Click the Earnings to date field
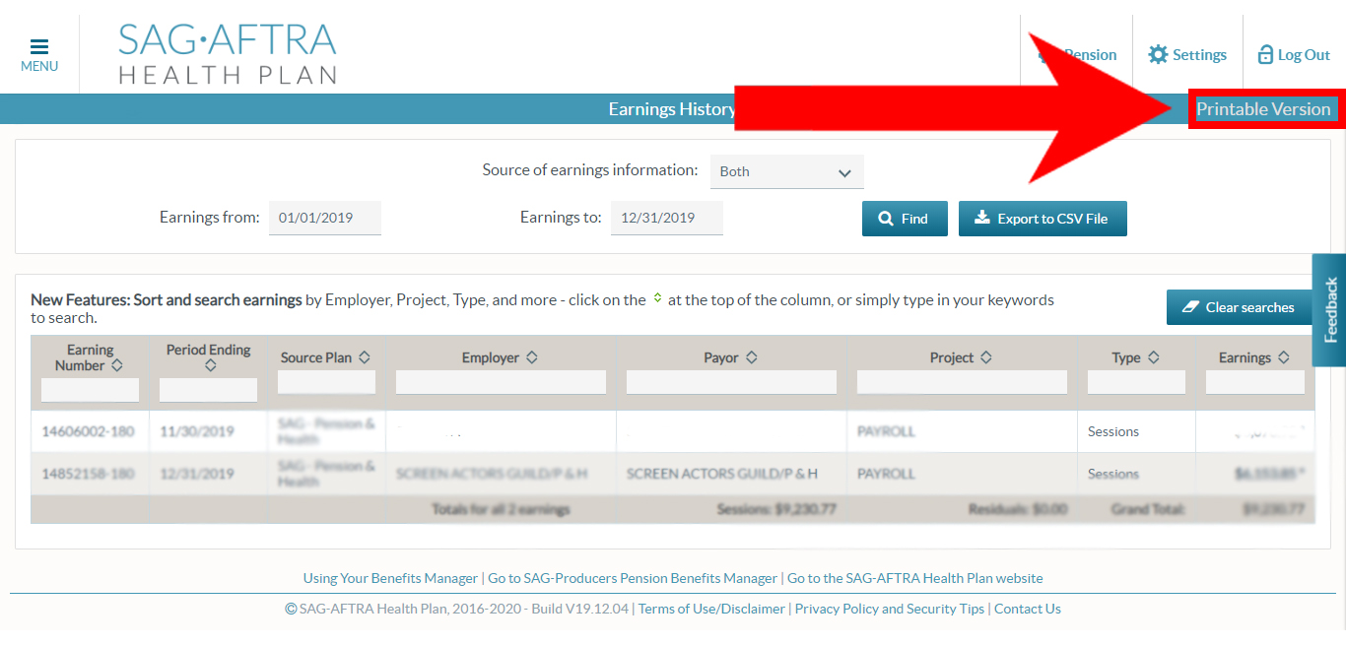Viewport: 1346px width, 646px height. (x=667, y=218)
